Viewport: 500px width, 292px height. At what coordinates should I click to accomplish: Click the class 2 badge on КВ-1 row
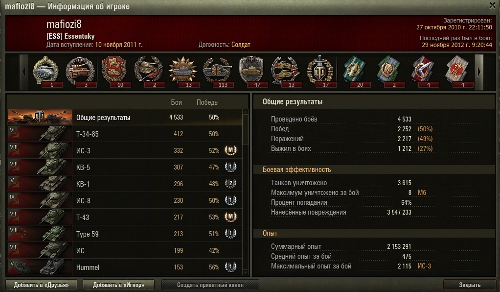tap(230, 183)
